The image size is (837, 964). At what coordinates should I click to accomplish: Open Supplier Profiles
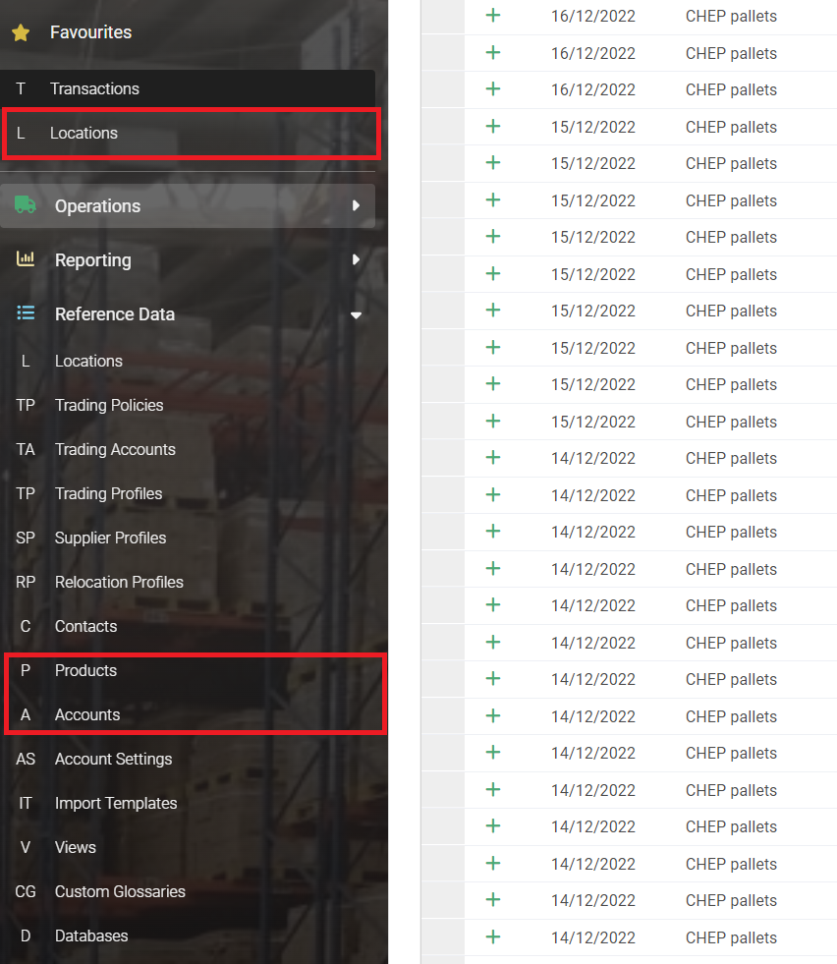click(x=110, y=538)
